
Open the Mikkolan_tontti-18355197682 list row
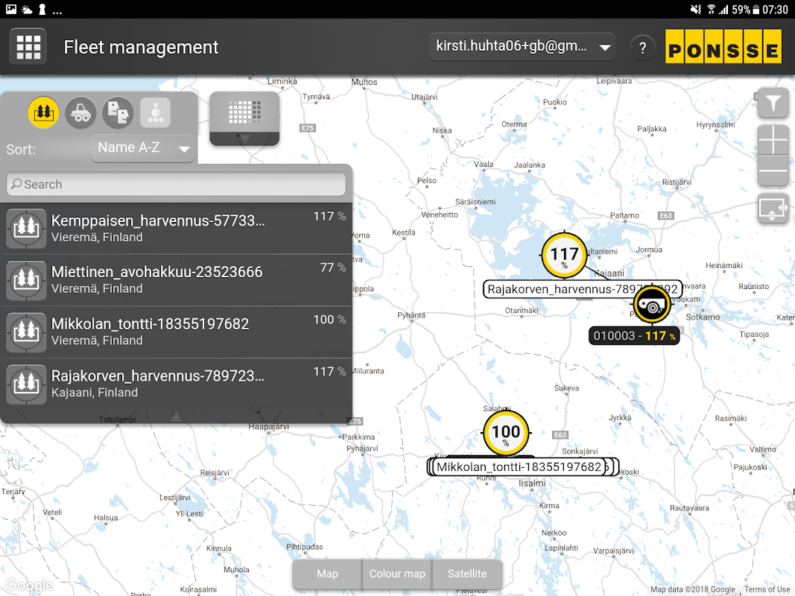(176, 332)
